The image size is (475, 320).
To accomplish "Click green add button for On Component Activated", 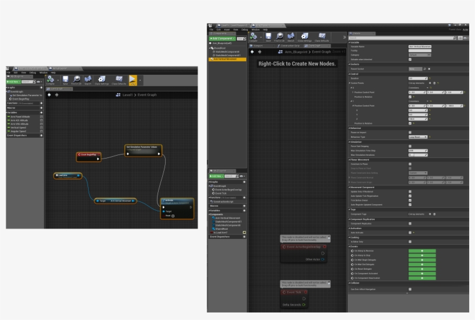I will point(422,273).
